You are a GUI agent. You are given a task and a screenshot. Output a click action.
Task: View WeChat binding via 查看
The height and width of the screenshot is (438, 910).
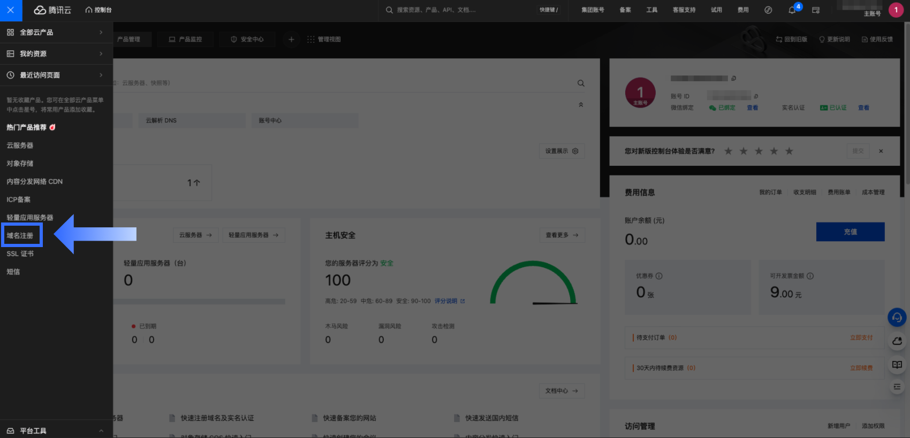[x=752, y=108]
